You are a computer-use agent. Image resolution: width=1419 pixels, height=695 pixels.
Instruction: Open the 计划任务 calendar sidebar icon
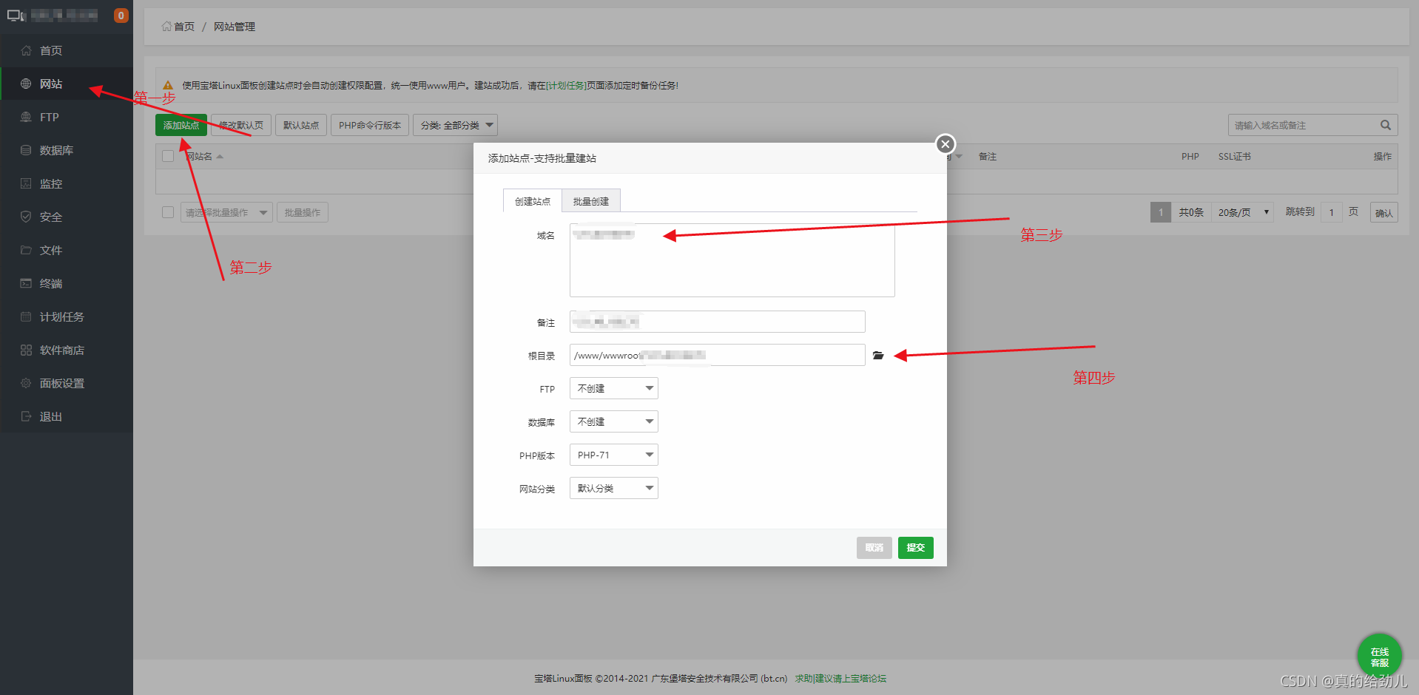point(26,316)
